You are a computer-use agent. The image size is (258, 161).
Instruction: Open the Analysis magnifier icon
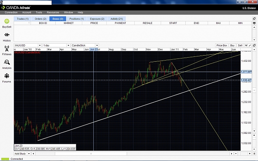[7, 62]
